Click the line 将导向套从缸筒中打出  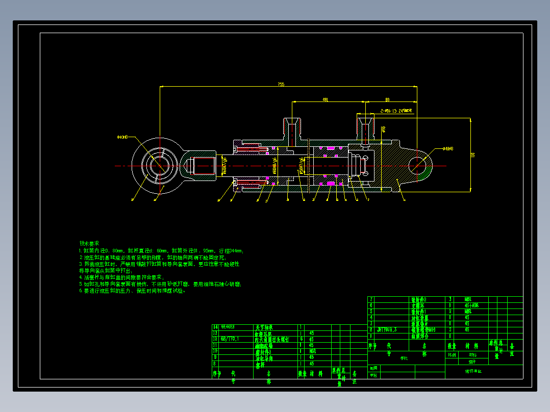(x=106, y=271)
